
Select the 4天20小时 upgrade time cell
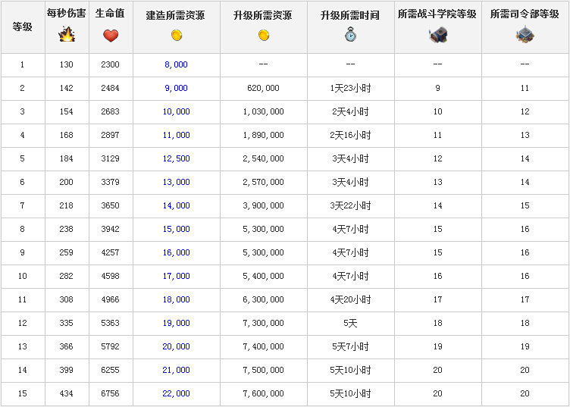350,300
